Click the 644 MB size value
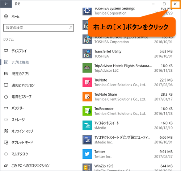181x171 pixels. [x=167, y=166]
